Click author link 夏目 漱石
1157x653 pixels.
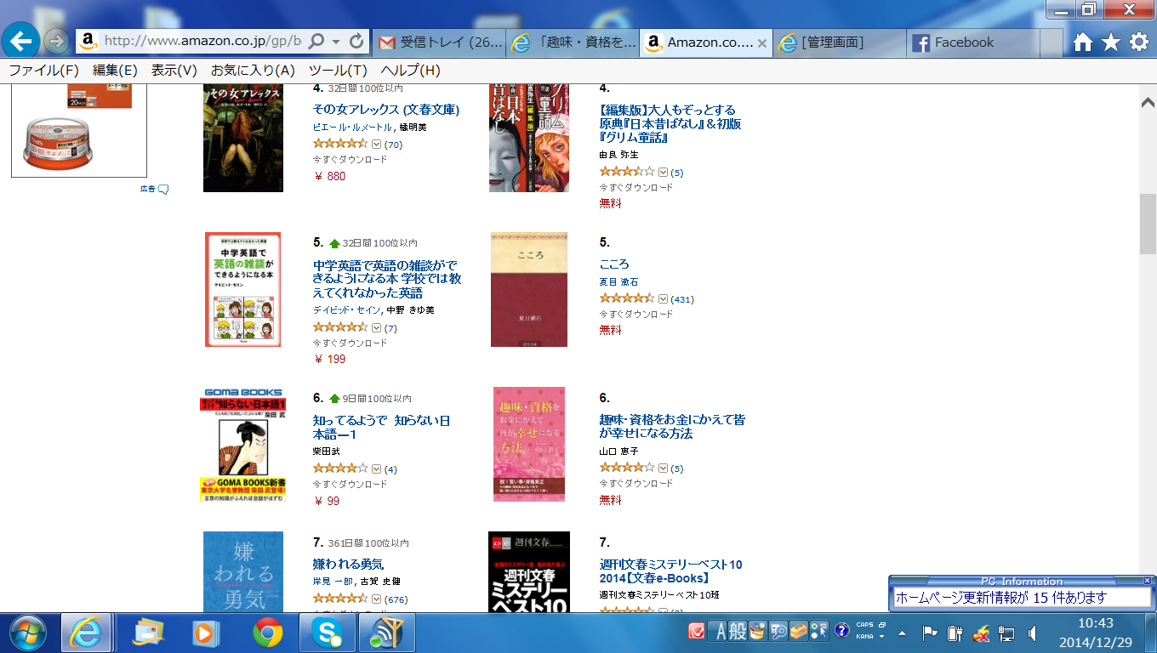[x=618, y=281]
